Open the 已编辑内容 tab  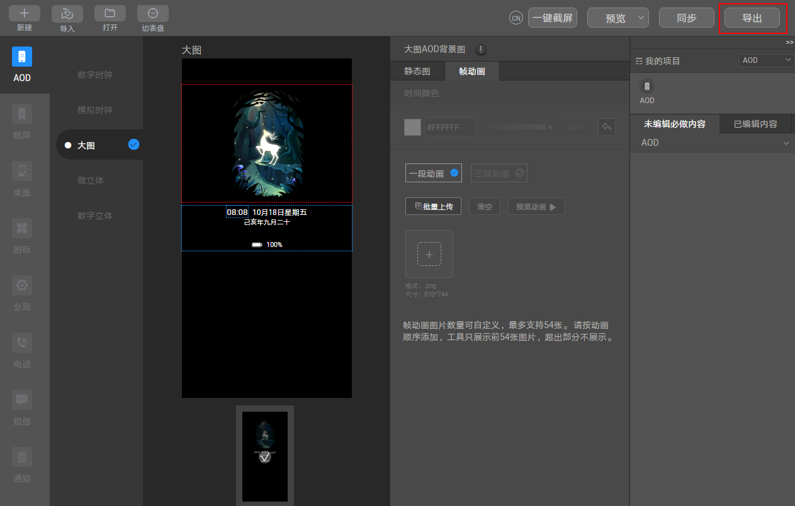click(755, 124)
